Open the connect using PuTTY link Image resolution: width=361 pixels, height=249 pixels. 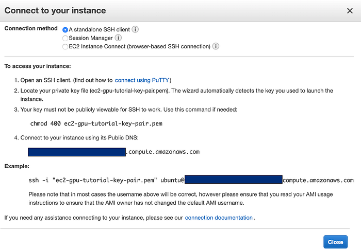[x=143, y=80]
